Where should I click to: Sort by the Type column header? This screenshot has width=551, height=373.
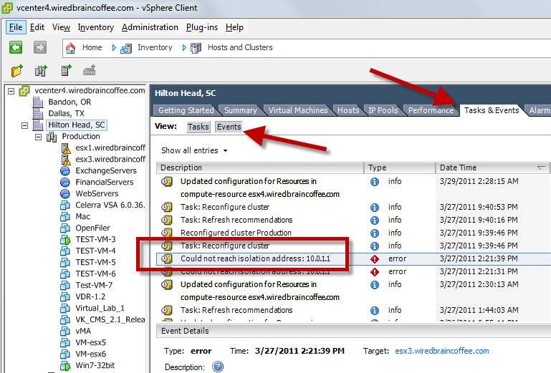point(400,168)
